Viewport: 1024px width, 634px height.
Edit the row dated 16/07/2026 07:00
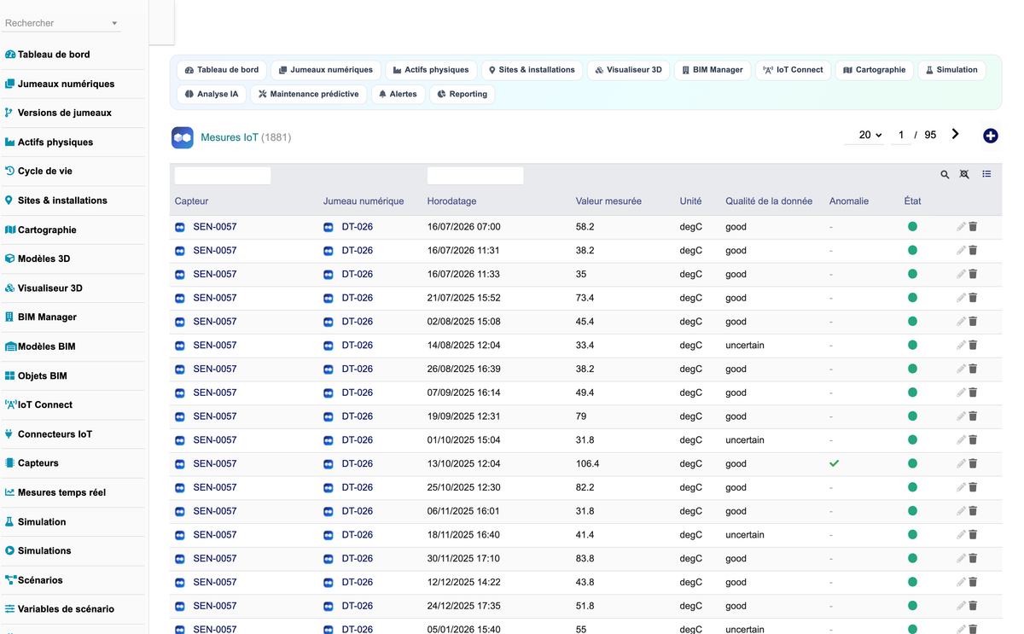pyautogui.click(x=961, y=227)
